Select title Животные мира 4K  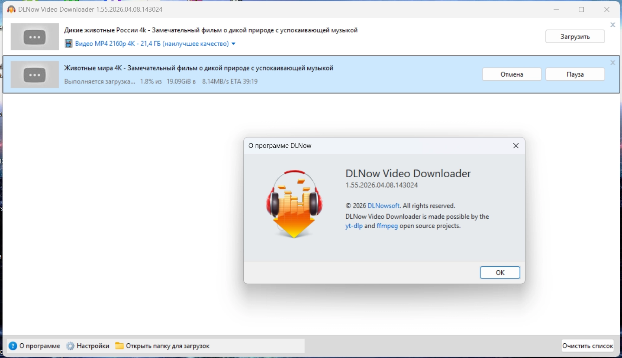click(x=199, y=68)
